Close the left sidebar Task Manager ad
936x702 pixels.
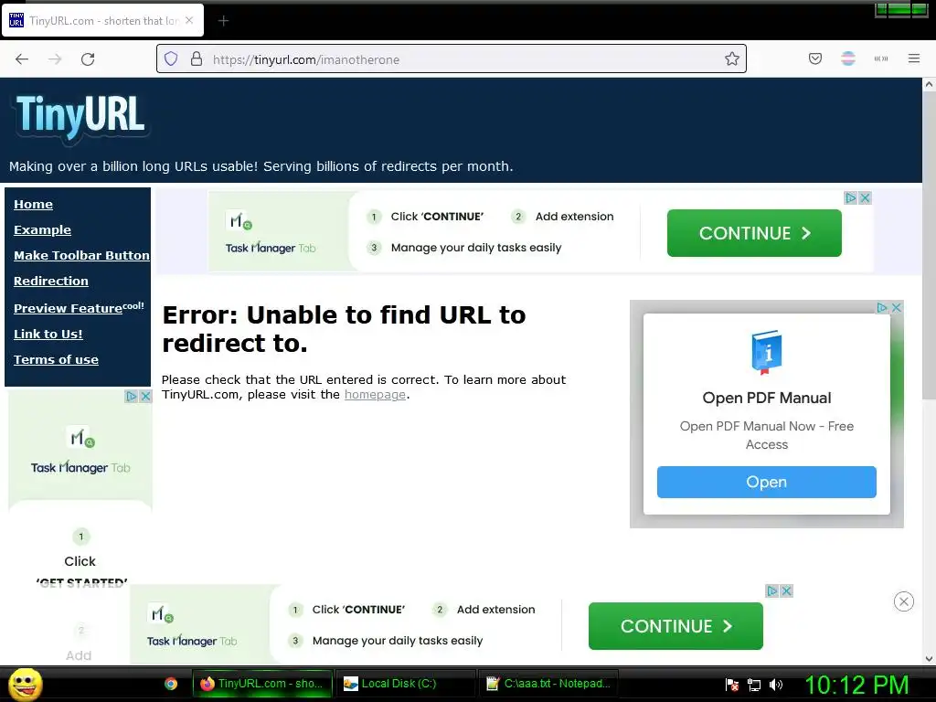pyautogui.click(x=145, y=397)
